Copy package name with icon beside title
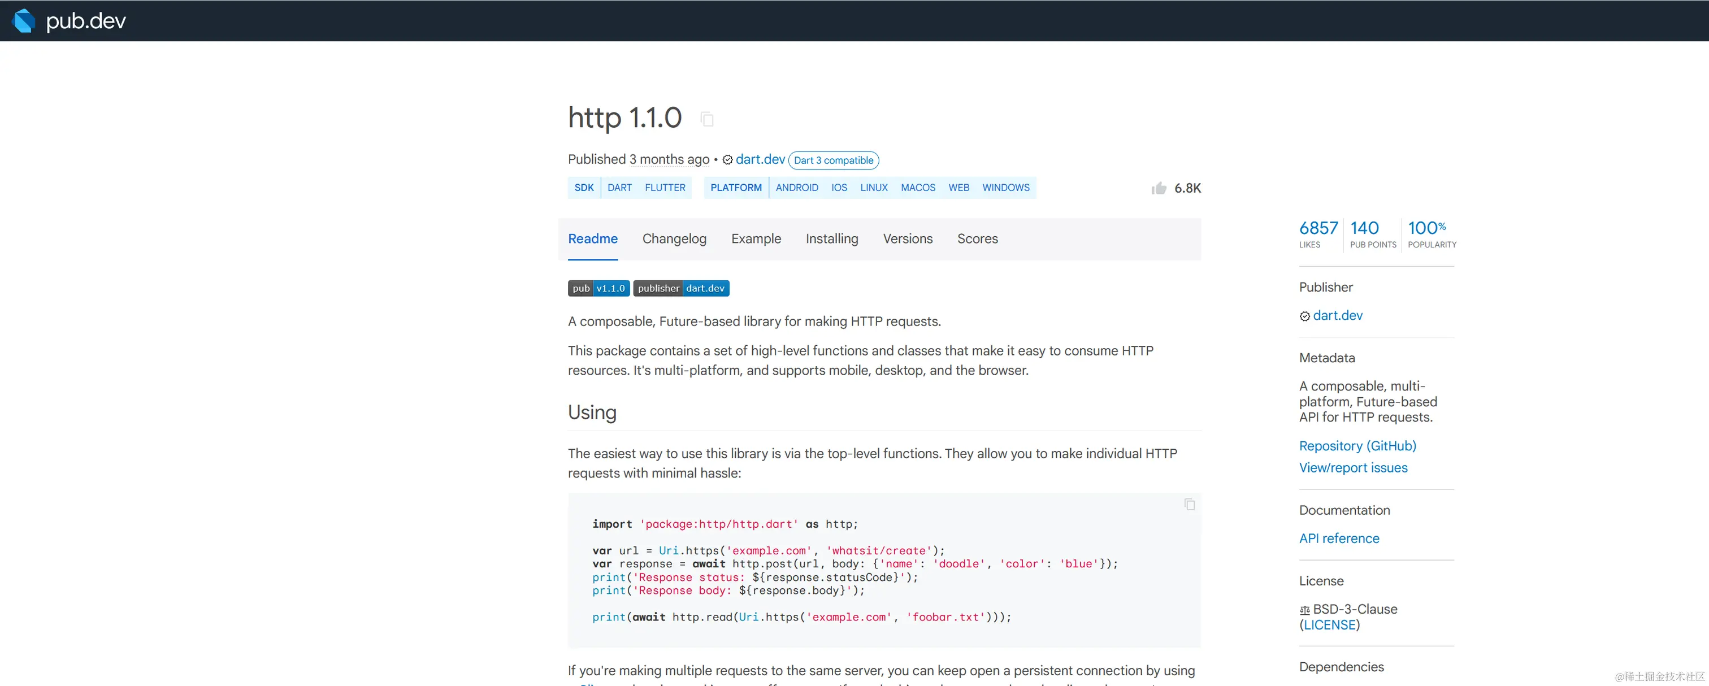The image size is (1709, 686). tap(707, 119)
